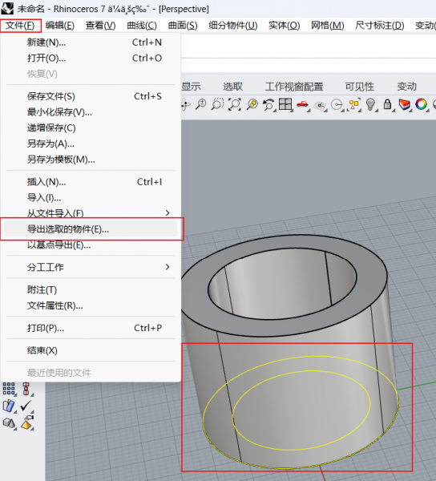The image size is (436, 481).
Task: Click the red car icon in the toolbar
Action: pos(303,104)
